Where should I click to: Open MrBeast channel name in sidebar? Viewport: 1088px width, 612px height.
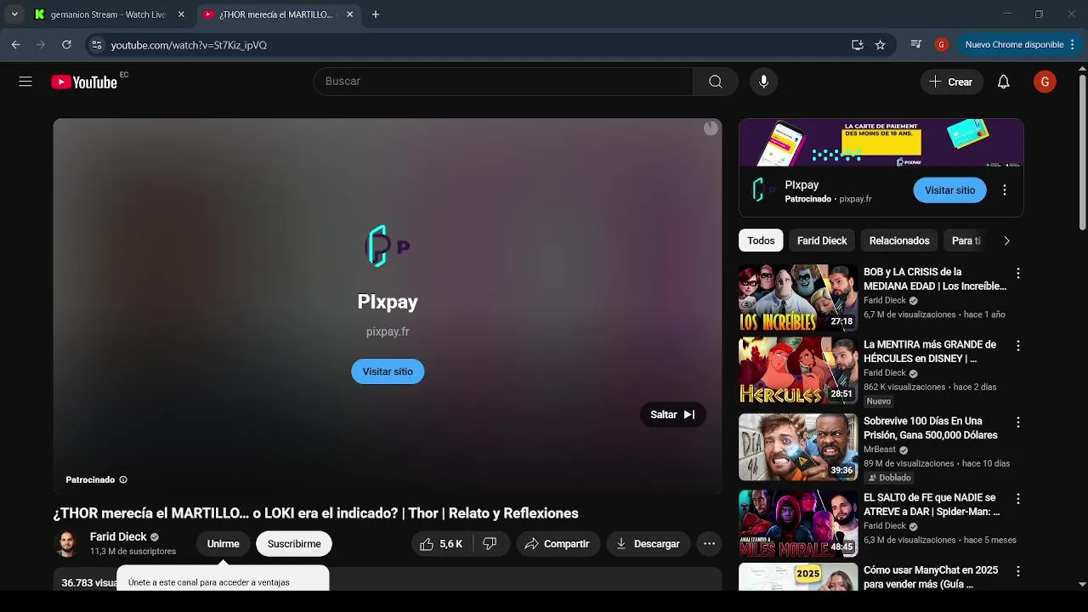coord(880,450)
